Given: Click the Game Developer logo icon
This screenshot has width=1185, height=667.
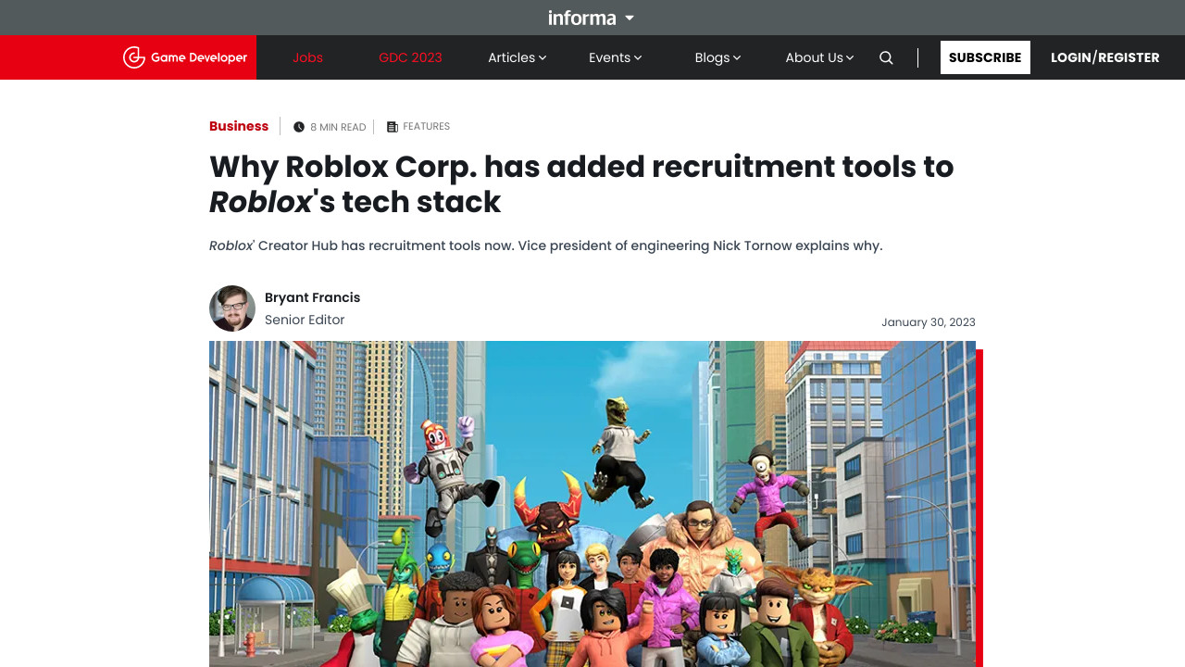Looking at the screenshot, I should tap(134, 57).
